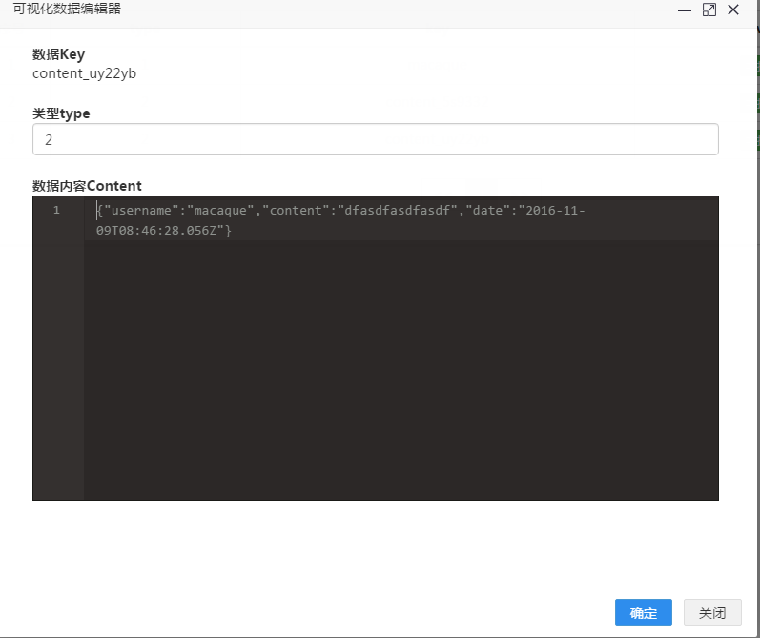Click the "2016-11-" date text on first line
760x638 pixels.
[551, 210]
